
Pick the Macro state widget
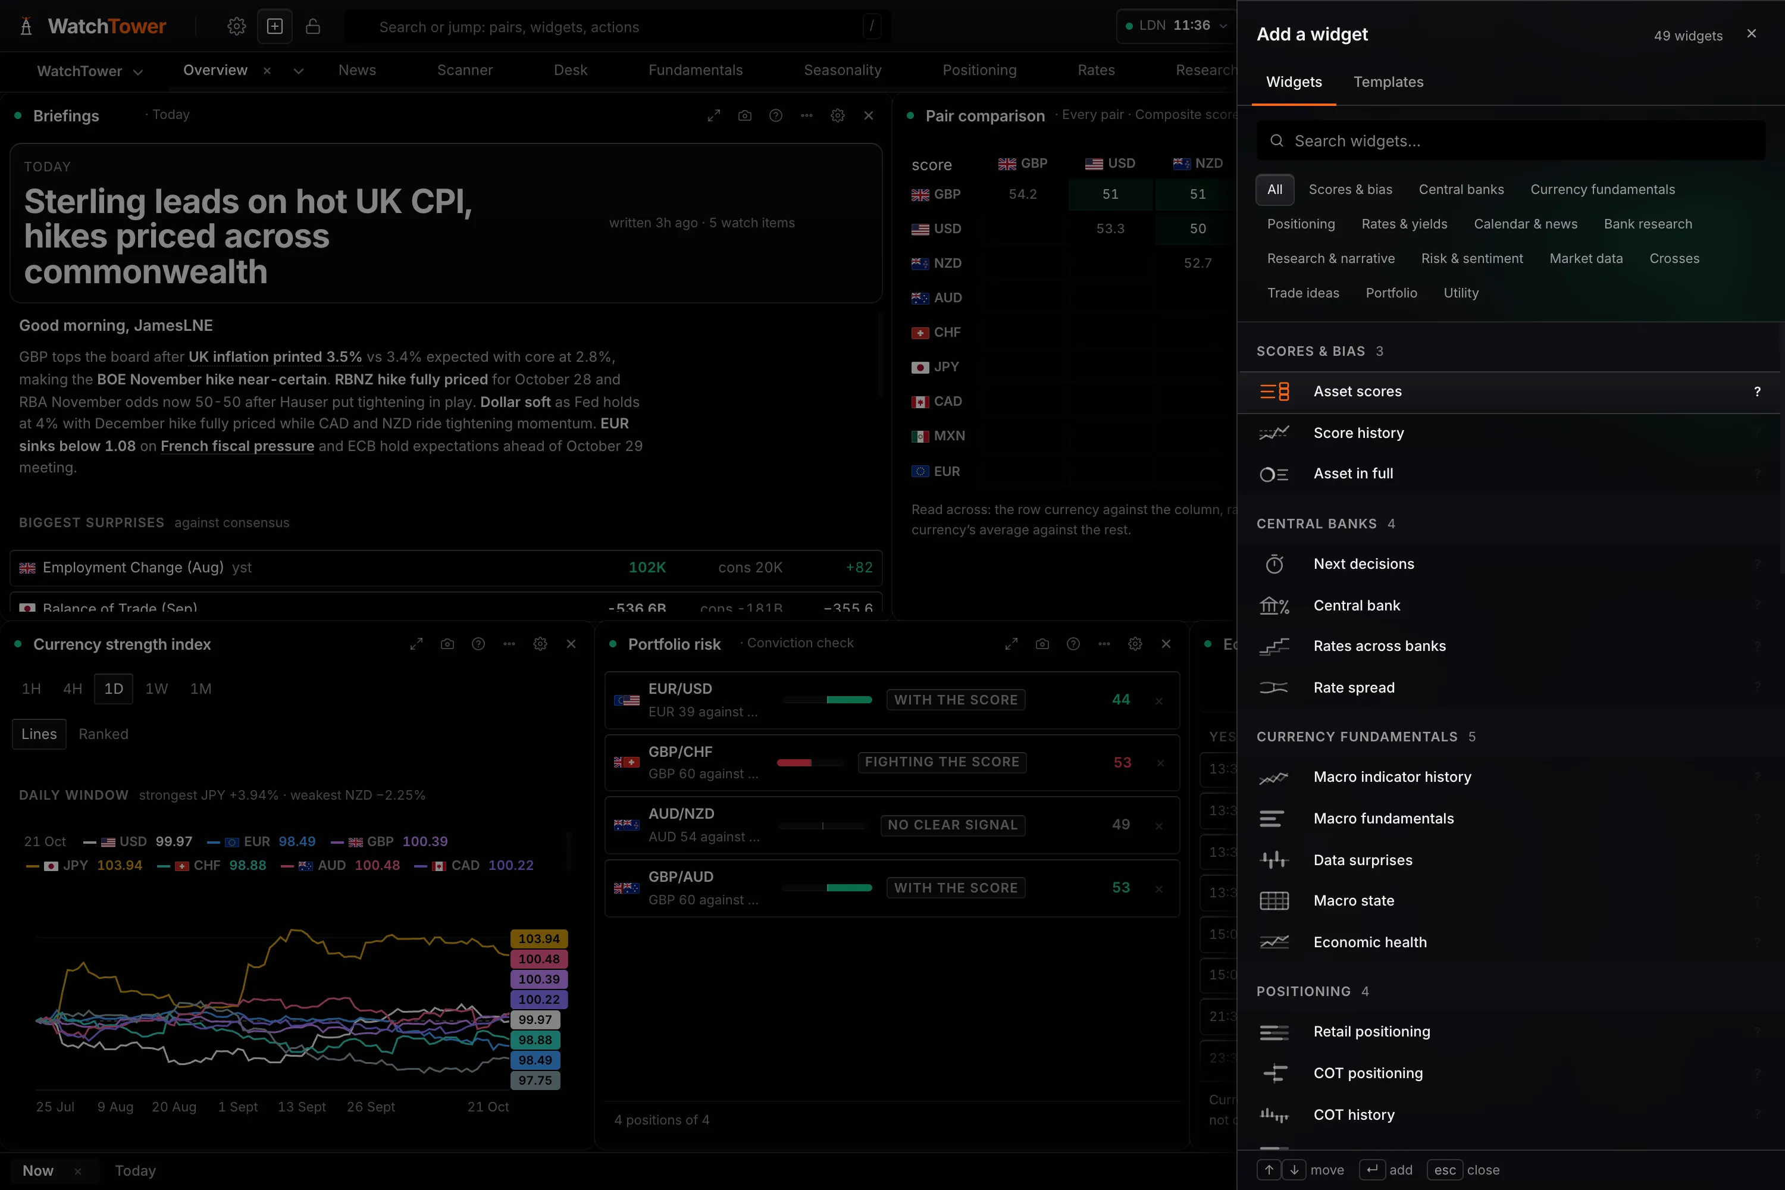tap(1510, 901)
